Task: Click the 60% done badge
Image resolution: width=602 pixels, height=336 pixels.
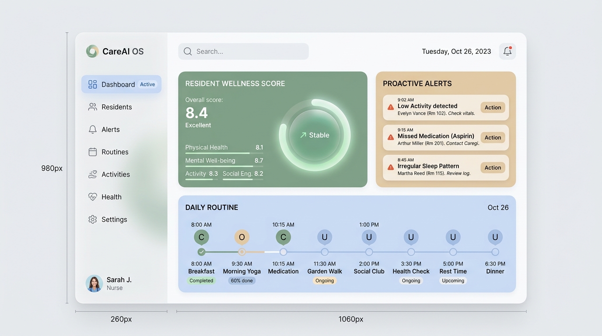Action: tap(242, 281)
